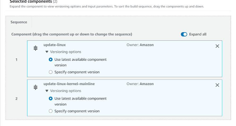Screen dimensions: 236x126
Task: Click sequence number 1 beside update-linux
Action: pyautogui.click(x=16, y=60)
